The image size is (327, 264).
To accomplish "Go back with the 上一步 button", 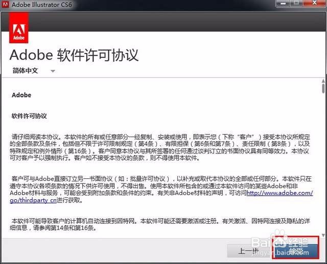I will click(x=249, y=251).
